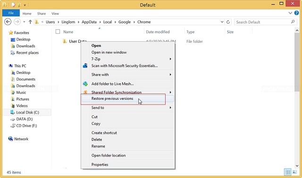The height and width of the screenshot is (178, 302).
Task: Open recent locations dropdown arrow
Action: pyautogui.click(x=24, y=22)
